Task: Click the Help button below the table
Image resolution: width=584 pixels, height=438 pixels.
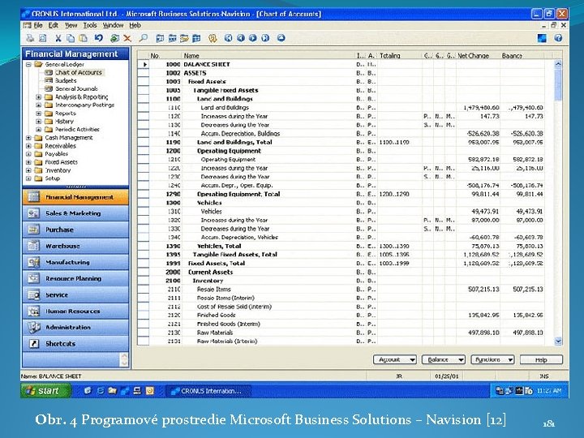Action: (541, 360)
